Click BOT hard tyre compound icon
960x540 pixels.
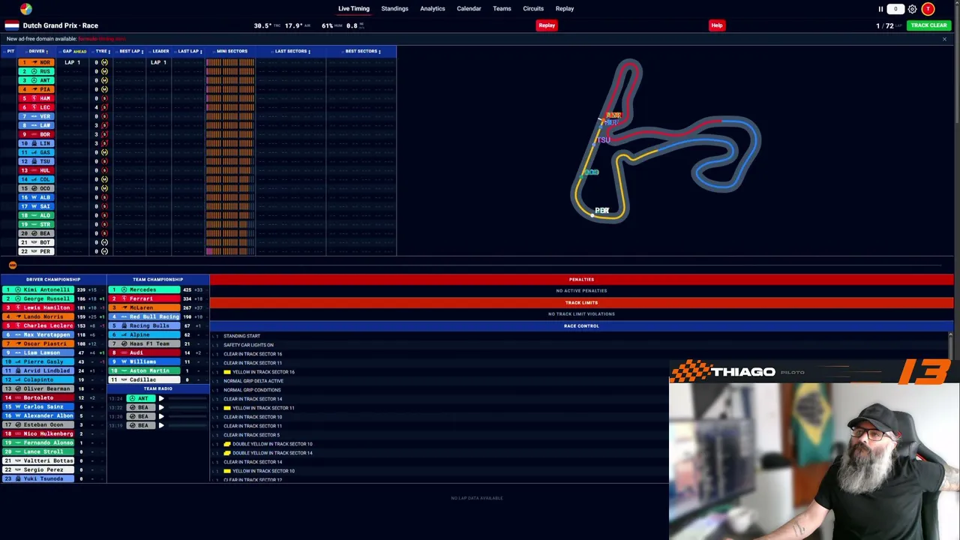104,242
